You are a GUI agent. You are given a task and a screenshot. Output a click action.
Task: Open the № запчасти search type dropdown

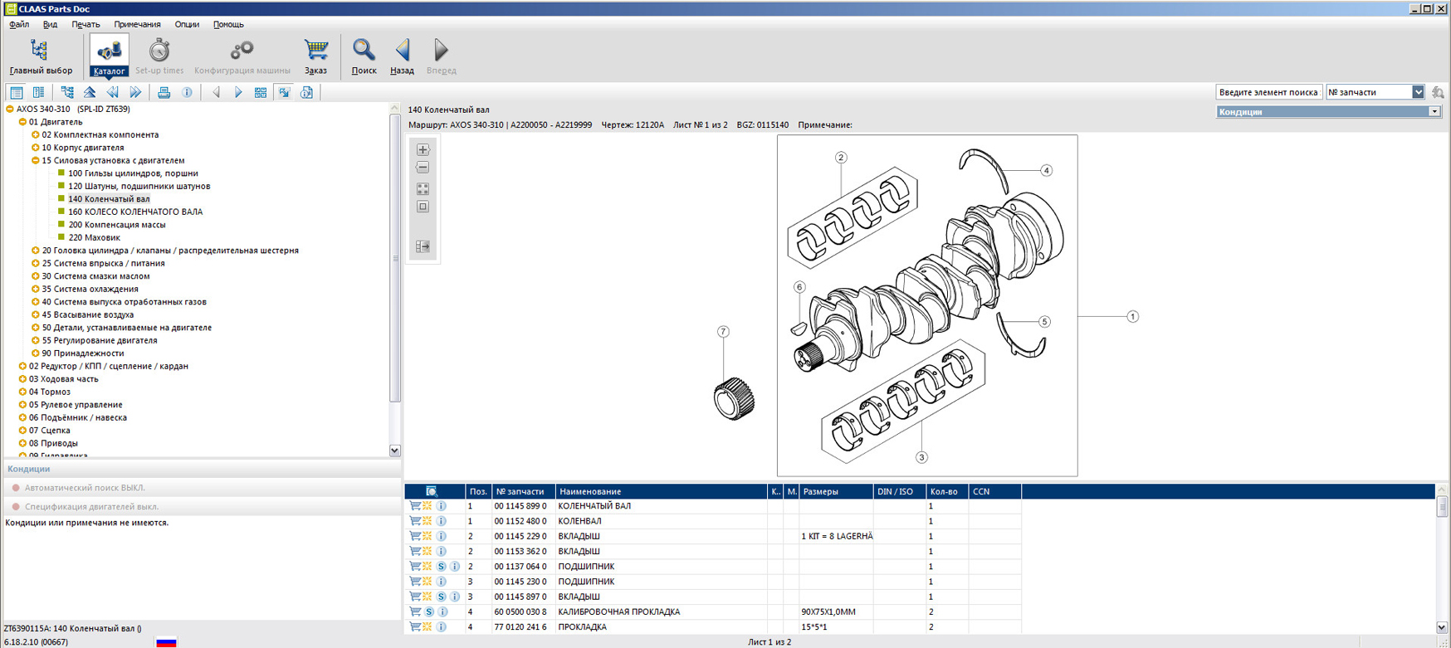pos(1418,92)
